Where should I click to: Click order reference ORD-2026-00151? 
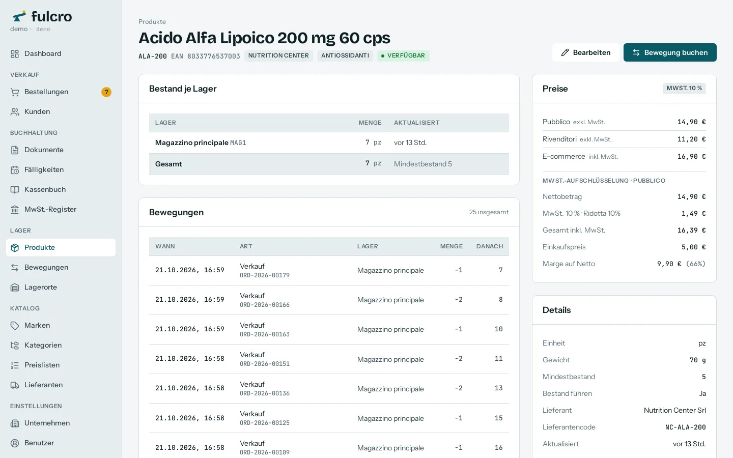click(x=265, y=364)
